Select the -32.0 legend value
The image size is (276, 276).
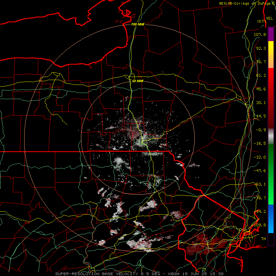[260, 157]
